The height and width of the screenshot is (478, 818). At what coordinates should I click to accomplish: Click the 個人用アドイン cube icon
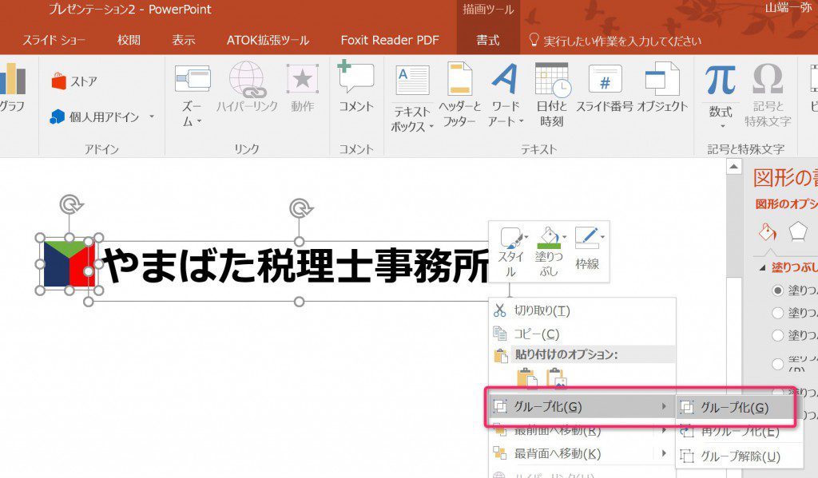pyautogui.click(x=57, y=117)
